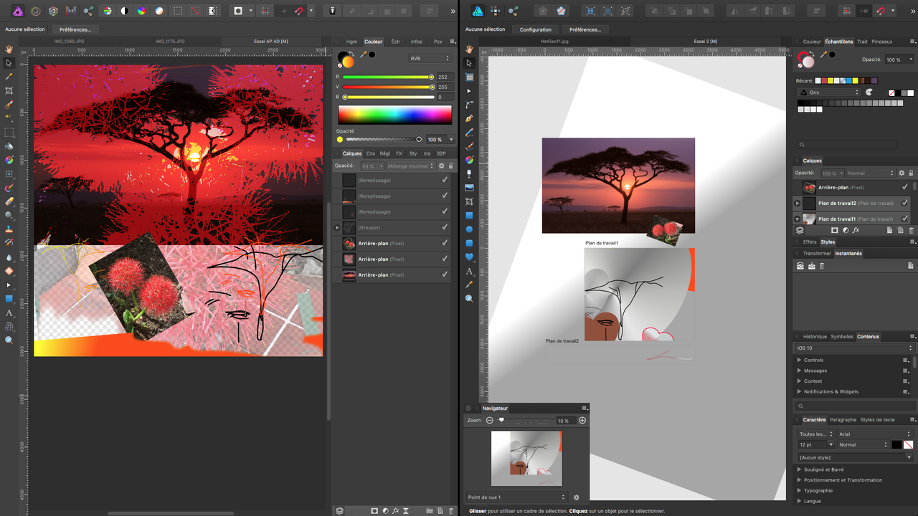The height and width of the screenshot is (516, 918).
Task: Click the Configuration button in Designer
Action: tap(536, 29)
